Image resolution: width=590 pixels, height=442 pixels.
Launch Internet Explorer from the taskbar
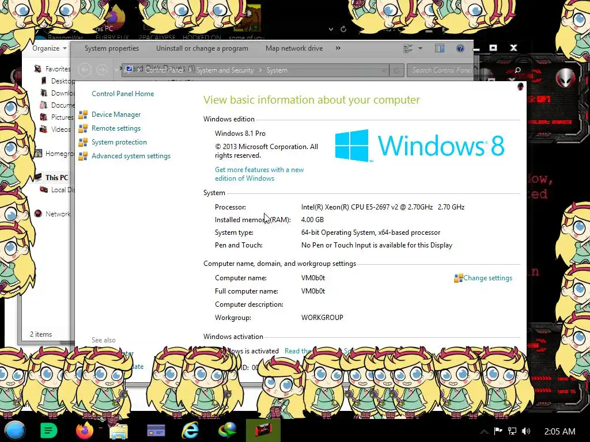(190, 430)
